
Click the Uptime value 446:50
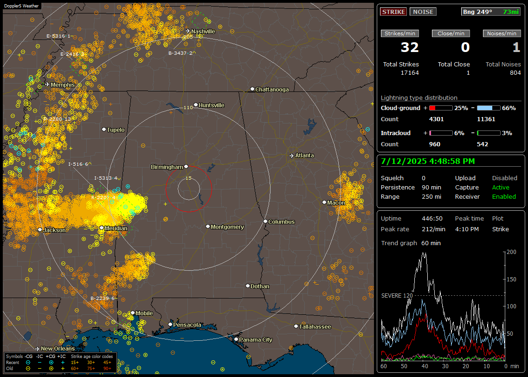pyautogui.click(x=432, y=218)
